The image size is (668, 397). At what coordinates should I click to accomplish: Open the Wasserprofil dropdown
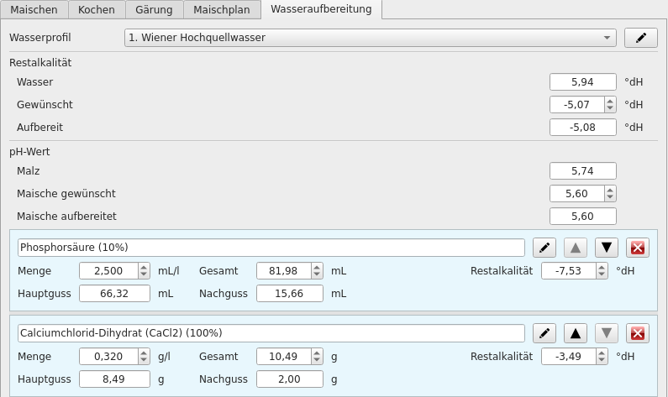[x=370, y=38]
